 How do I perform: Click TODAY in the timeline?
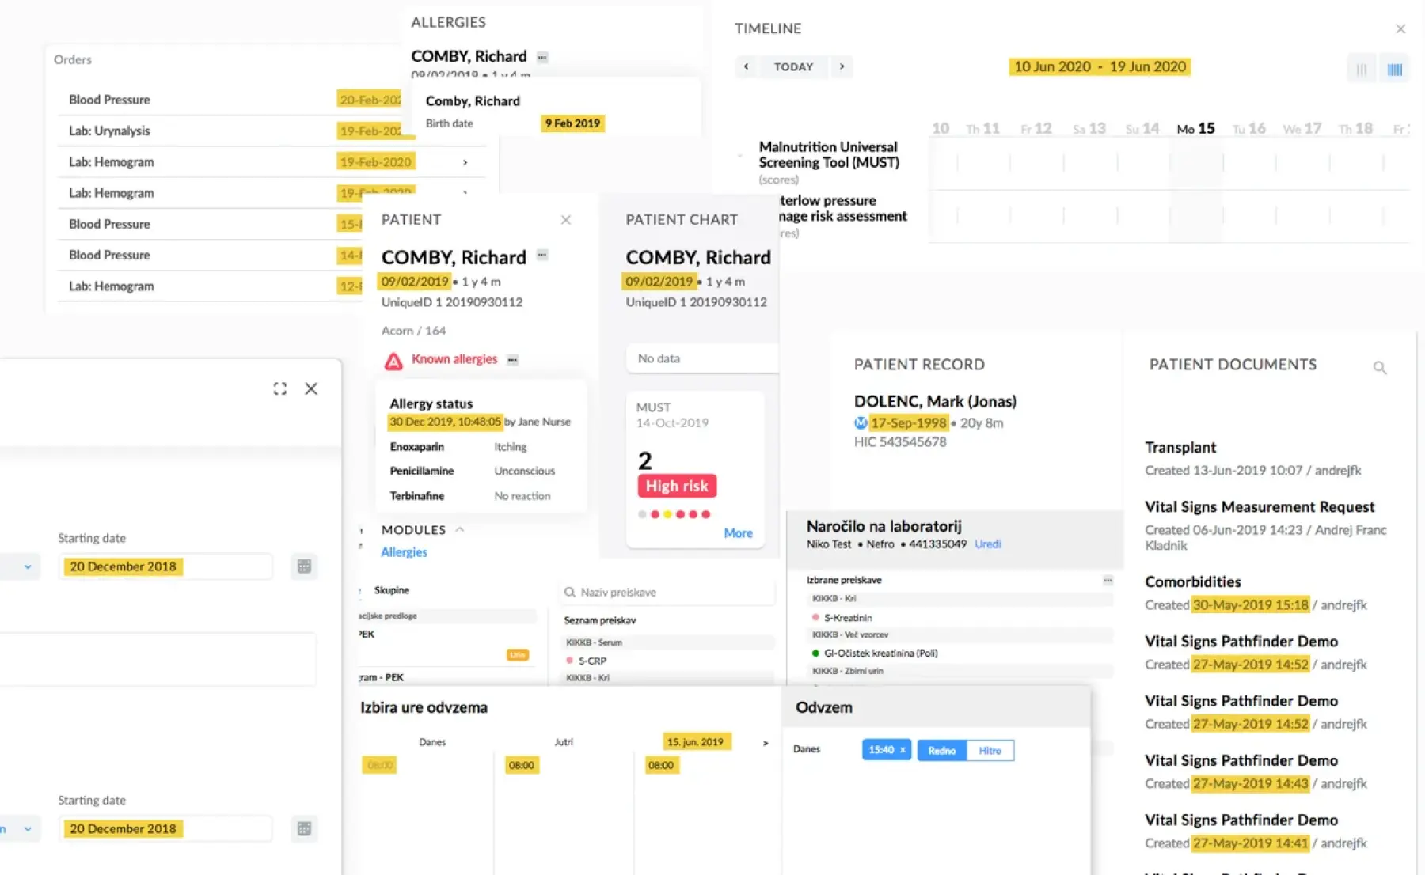tap(793, 66)
